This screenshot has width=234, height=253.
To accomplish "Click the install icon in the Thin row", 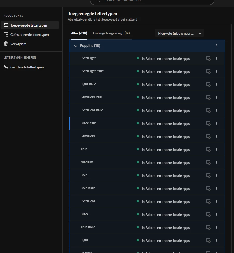I will click(208, 150).
